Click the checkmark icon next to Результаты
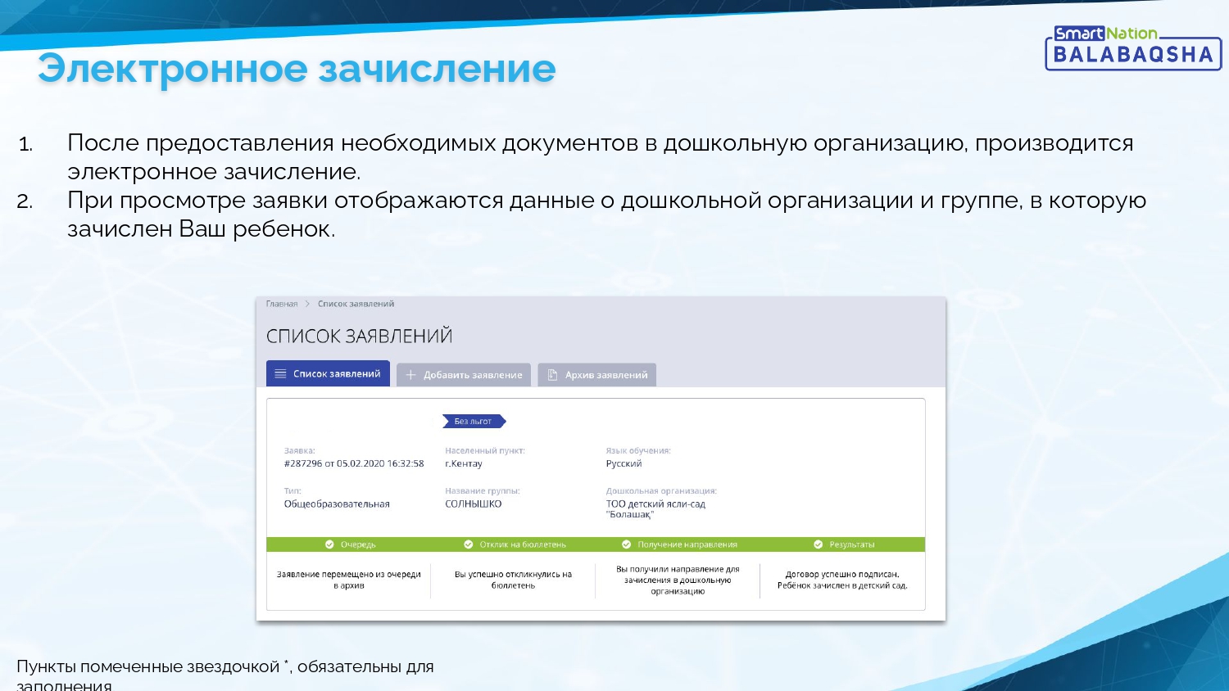The image size is (1229, 691). 818,544
